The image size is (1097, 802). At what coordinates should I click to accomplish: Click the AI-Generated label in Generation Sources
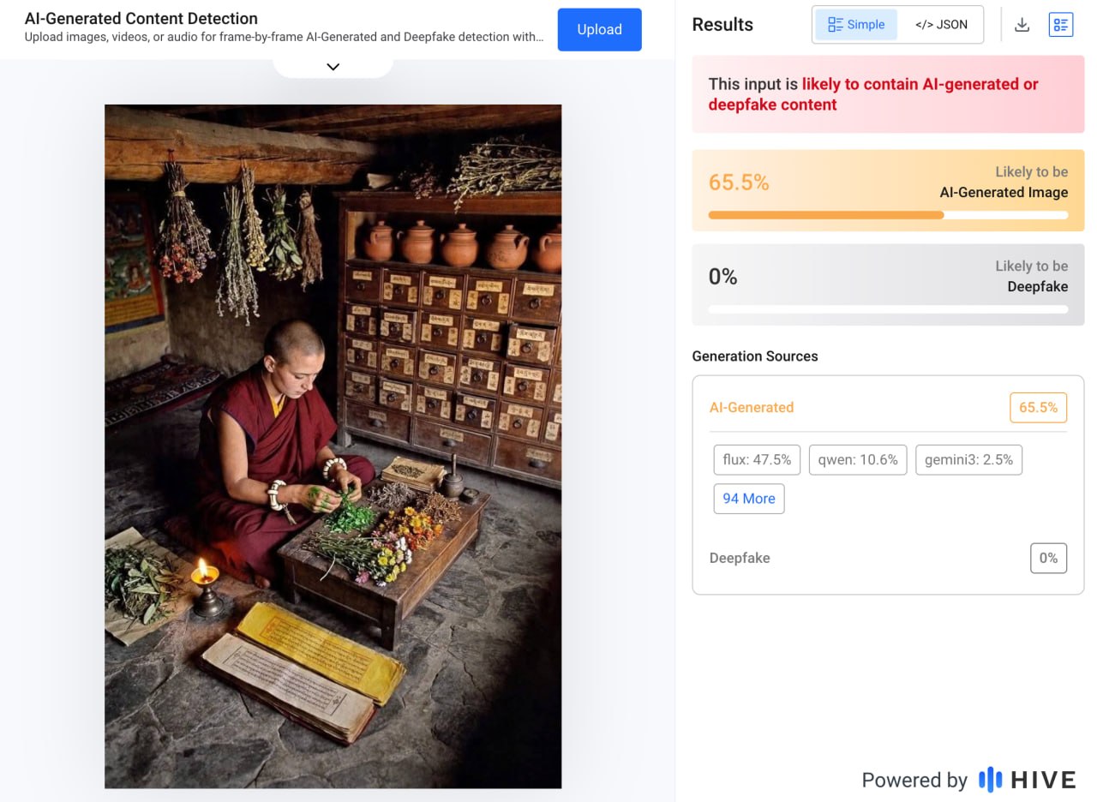coord(752,408)
